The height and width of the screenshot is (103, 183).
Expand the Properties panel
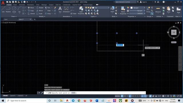pos(132,17)
